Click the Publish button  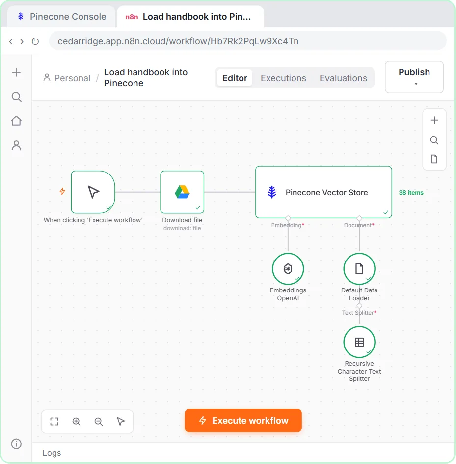(414, 77)
